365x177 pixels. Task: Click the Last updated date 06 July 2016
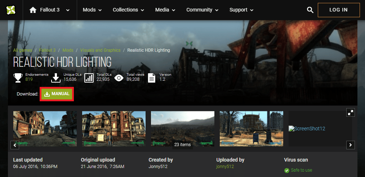click(x=35, y=167)
